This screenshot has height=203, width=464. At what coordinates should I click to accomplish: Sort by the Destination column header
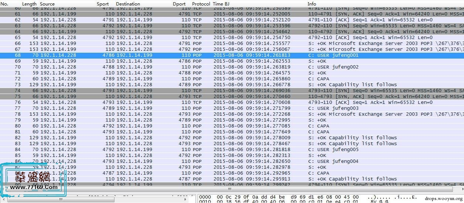coord(128,4)
